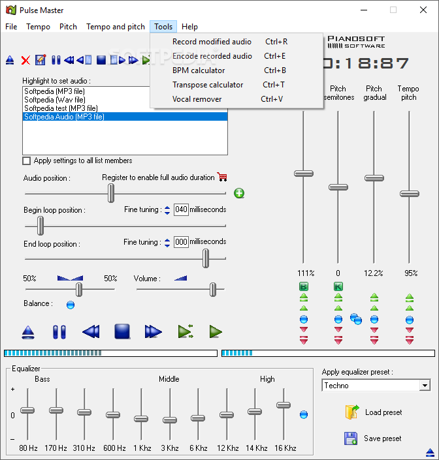Select Softpedia test (MP3 file) in list
This screenshot has height=460, width=439.
(x=125, y=108)
